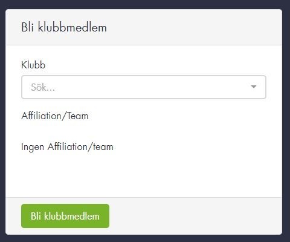Click the Bli klubbmedlem panel heading
Screen dimensions: 290x242
click(64, 27)
